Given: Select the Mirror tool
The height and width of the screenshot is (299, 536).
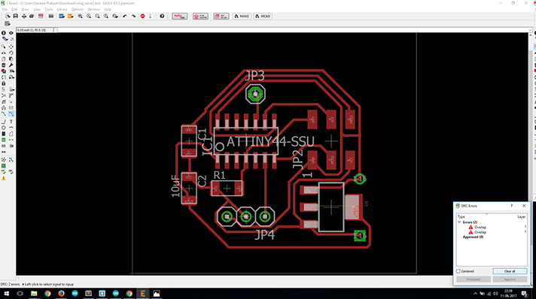Looking at the screenshot, I should coord(4,53).
